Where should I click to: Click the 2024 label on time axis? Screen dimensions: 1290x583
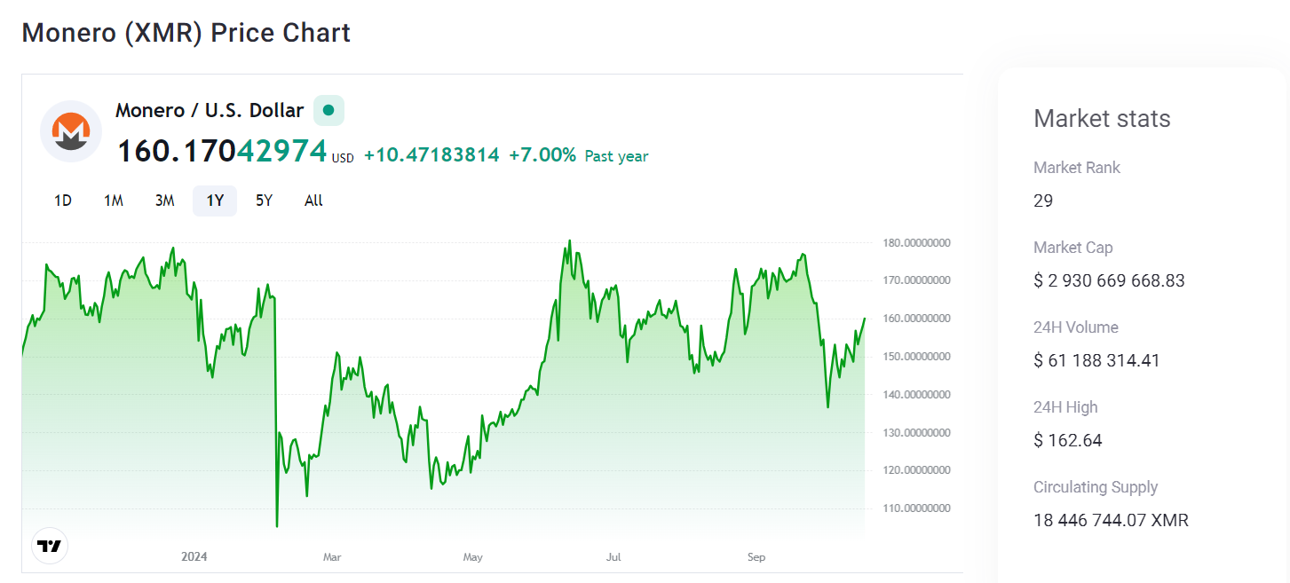(194, 557)
